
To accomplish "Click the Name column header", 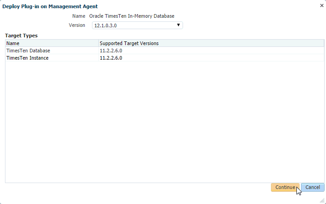I will [52, 43].
